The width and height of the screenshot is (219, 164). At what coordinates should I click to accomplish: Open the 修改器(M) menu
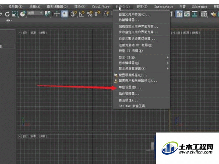coord(15,7)
